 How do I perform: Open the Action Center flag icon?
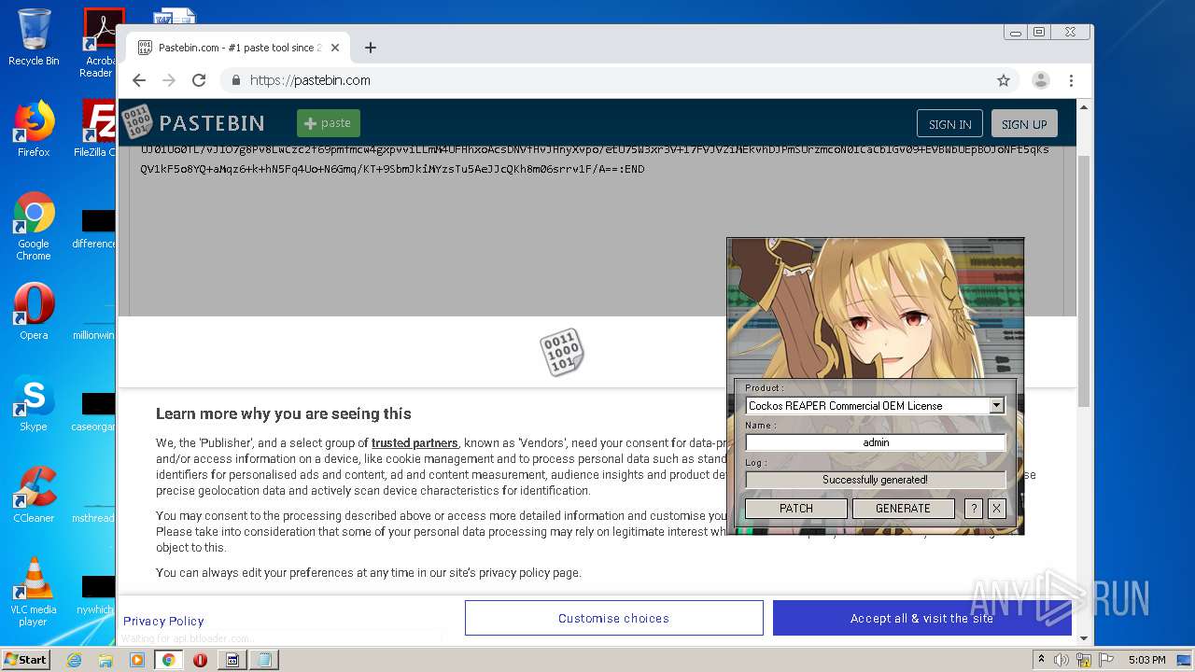pyautogui.click(x=1106, y=660)
